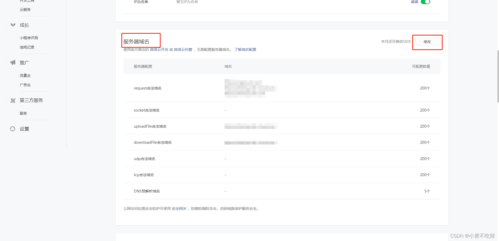Screen dimensions: 499x241
Task: Click the 服务器配置 column header
Action: tap(143, 66)
